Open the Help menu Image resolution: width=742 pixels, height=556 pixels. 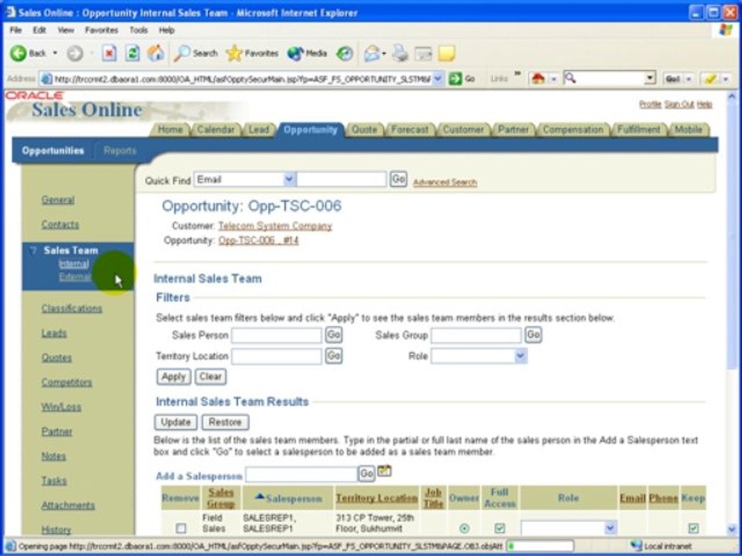[x=167, y=30]
